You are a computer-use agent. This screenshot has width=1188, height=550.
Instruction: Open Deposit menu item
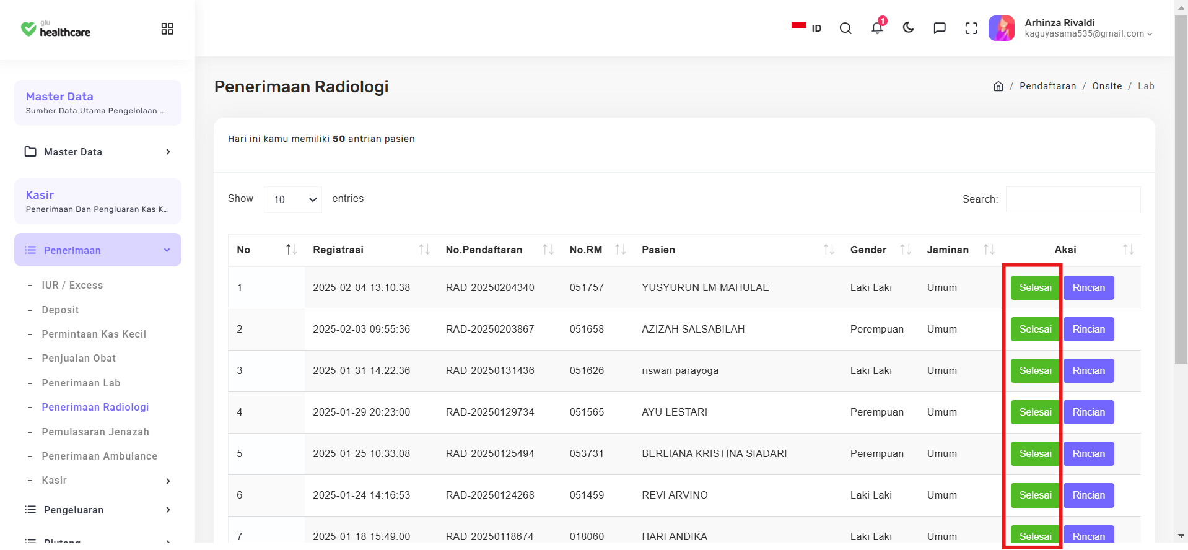pyautogui.click(x=60, y=310)
